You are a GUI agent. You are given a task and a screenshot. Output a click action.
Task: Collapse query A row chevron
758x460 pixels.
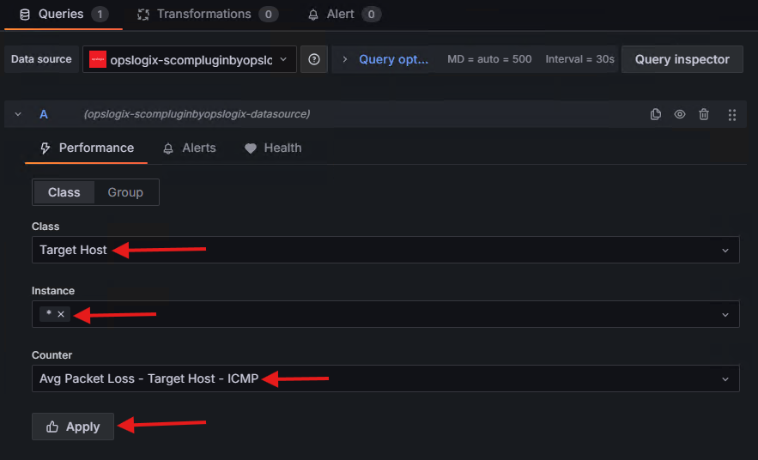pyautogui.click(x=18, y=114)
